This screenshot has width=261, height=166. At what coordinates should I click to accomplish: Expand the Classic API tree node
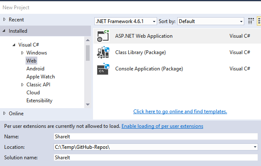tap(22, 85)
